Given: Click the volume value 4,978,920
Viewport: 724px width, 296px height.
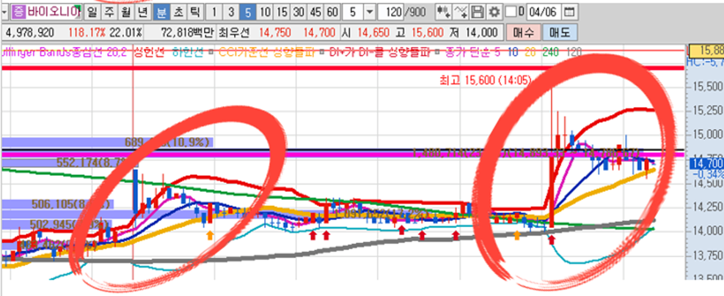Looking at the screenshot, I should 31,33.
